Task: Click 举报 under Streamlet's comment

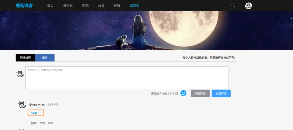Action: [42, 123]
